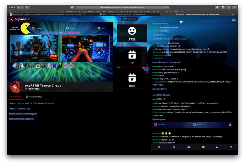Click the oxyRTRD DJ avatar picture
This screenshot has height=164, width=245.
pyautogui.click(x=16, y=87)
